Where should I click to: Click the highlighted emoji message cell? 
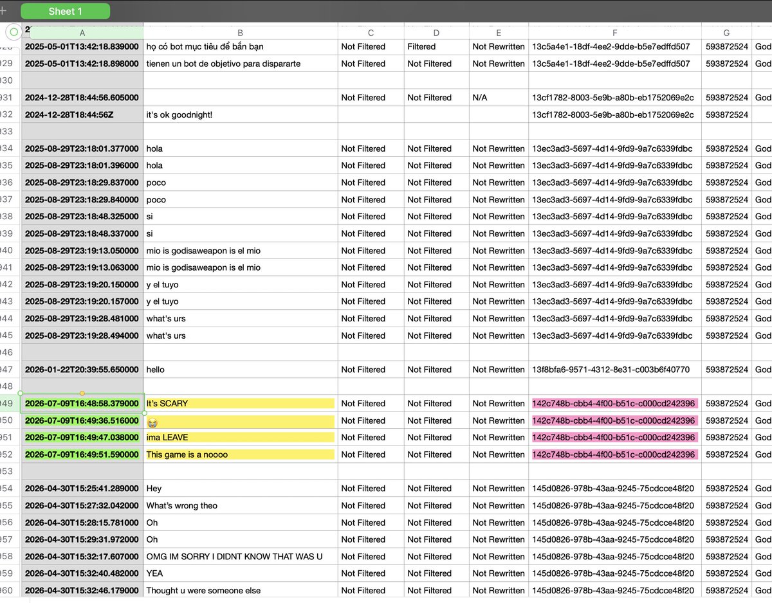pyautogui.click(x=241, y=420)
